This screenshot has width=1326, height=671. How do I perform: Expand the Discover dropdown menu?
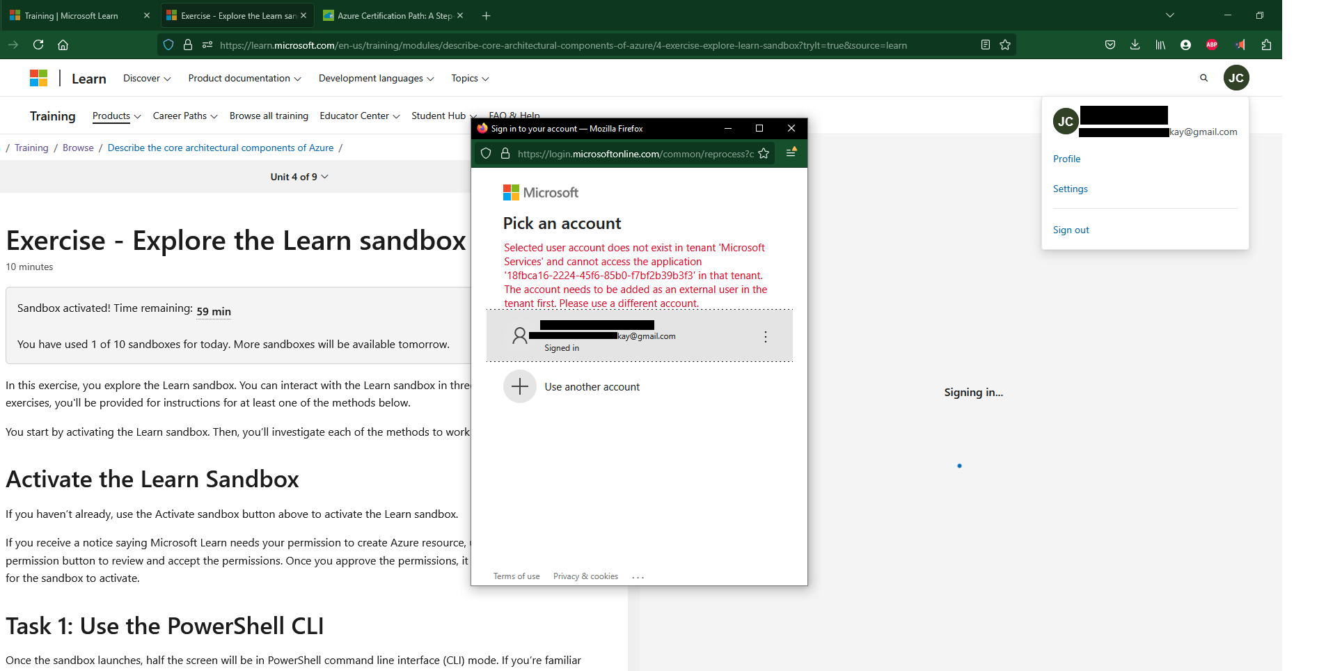tap(147, 78)
